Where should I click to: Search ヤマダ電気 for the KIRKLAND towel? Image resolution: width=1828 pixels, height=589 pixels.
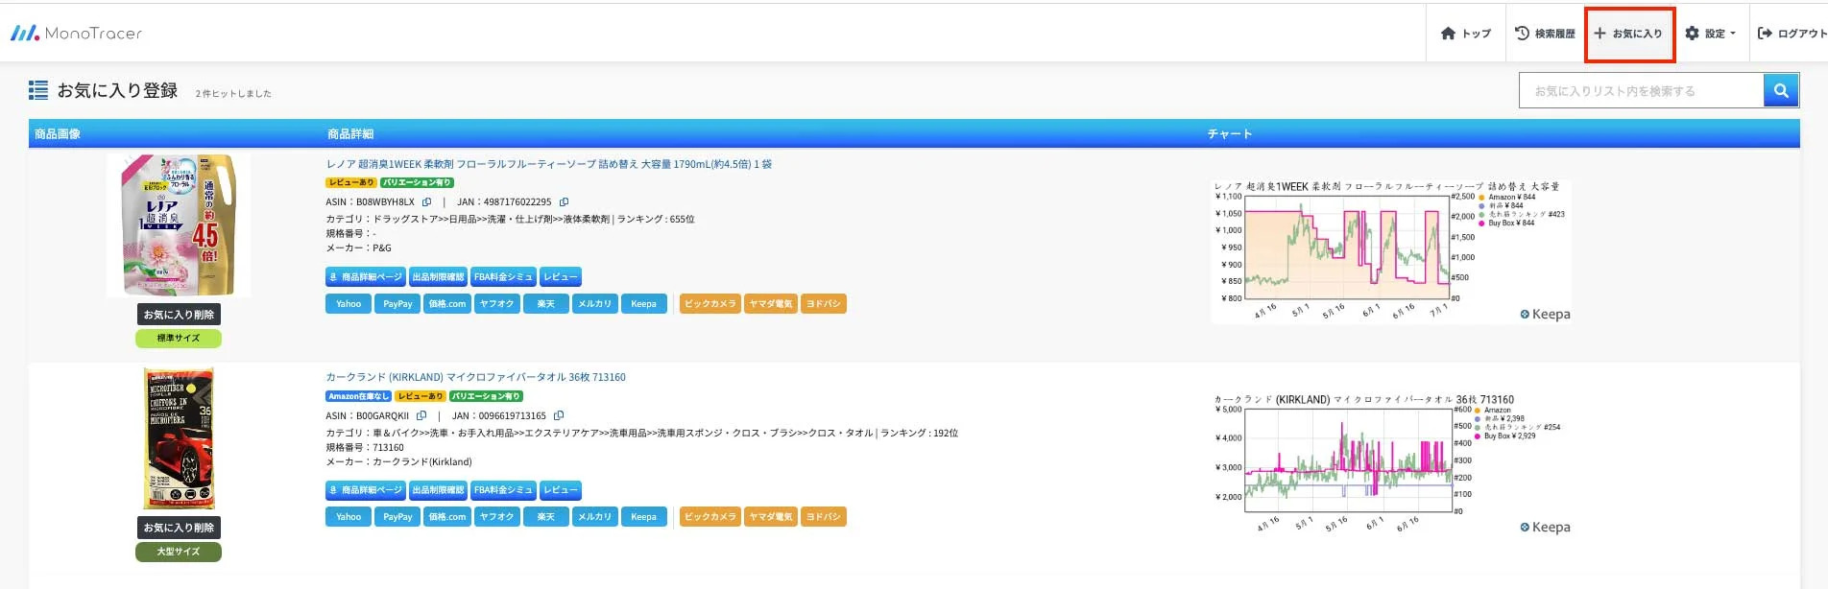tap(771, 517)
